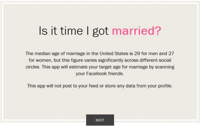Image resolution: width=200 pixels, height=126 pixels.
Task: Click the words "United States" in the paragraph
Action: click(114, 54)
